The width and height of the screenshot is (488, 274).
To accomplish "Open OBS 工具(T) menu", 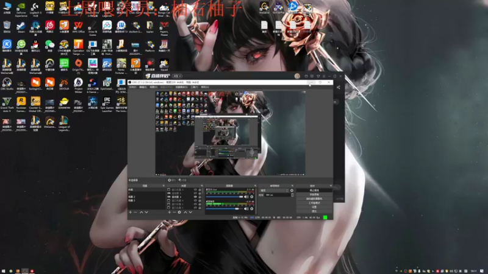I will click(x=195, y=87).
